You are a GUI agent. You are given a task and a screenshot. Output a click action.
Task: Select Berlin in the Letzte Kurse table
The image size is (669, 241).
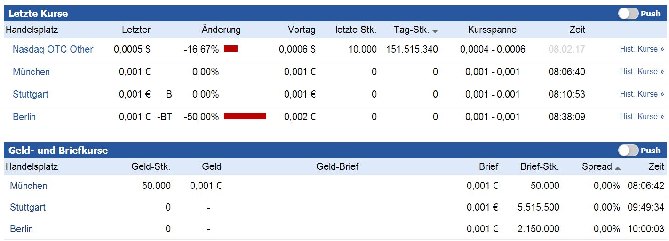pyautogui.click(x=24, y=117)
